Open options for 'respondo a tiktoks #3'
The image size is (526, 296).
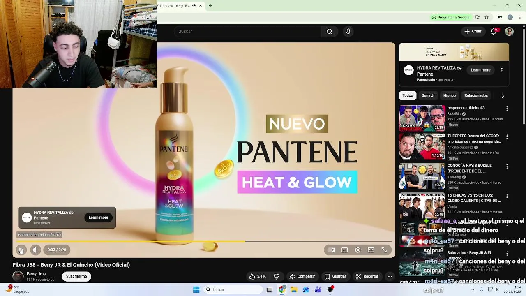point(507,109)
